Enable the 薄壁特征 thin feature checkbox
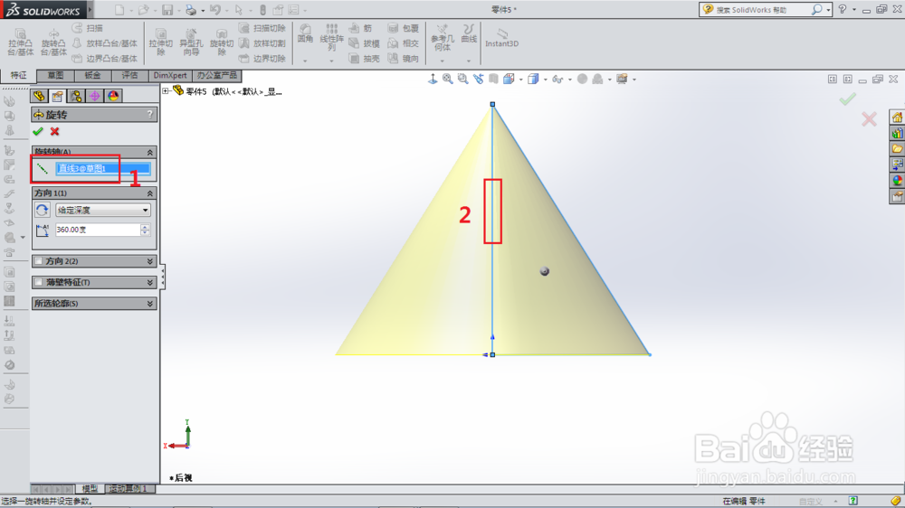Viewport: 905px width, 508px height. point(39,282)
